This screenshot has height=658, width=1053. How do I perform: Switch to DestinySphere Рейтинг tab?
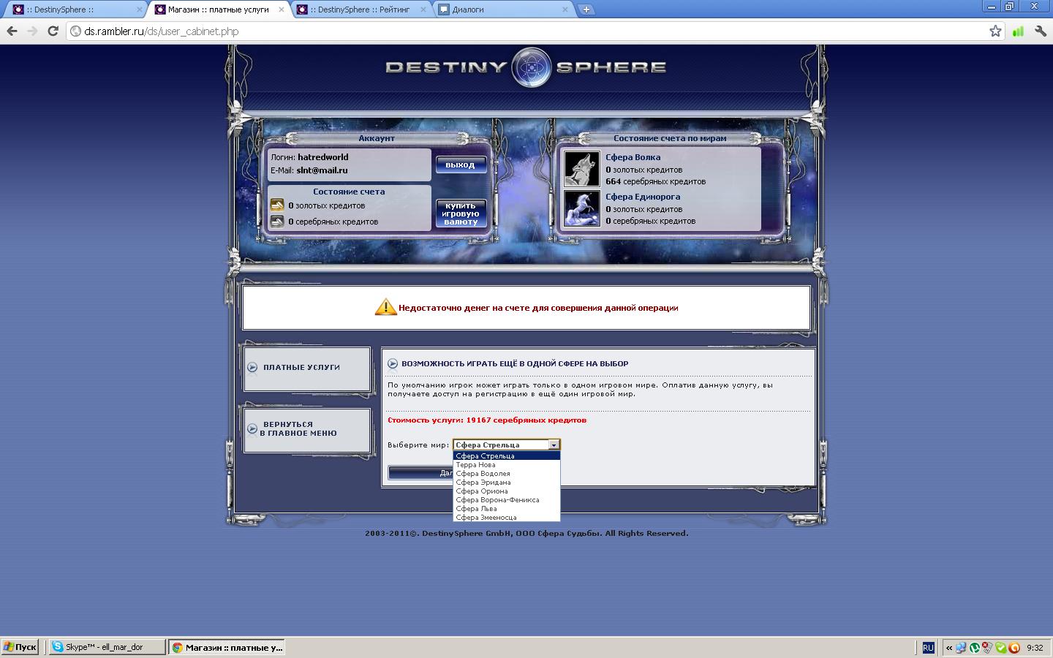tap(358, 10)
